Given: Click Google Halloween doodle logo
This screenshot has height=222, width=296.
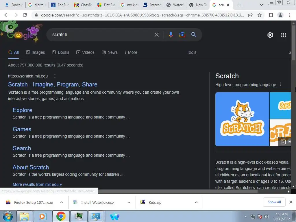Looking at the screenshot, I should tap(21, 32).
